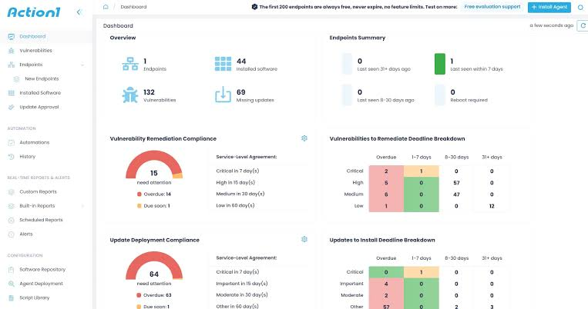Image resolution: width=588 pixels, height=309 pixels.
Task: Click the home breadcrumb icon
Action: coord(106,7)
